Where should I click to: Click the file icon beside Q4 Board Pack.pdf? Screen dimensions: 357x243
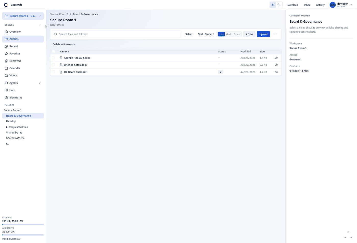pyautogui.click(x=61, y=72)
